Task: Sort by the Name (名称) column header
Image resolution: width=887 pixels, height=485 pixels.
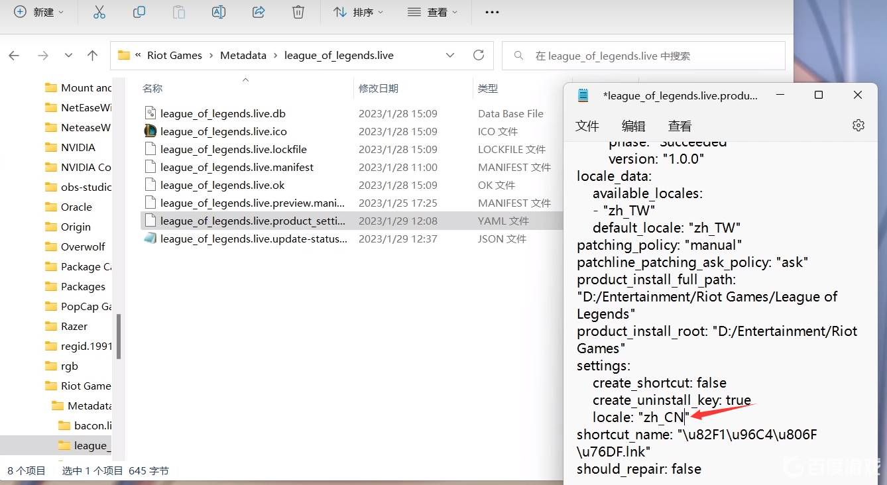Action: coord(152,88)
